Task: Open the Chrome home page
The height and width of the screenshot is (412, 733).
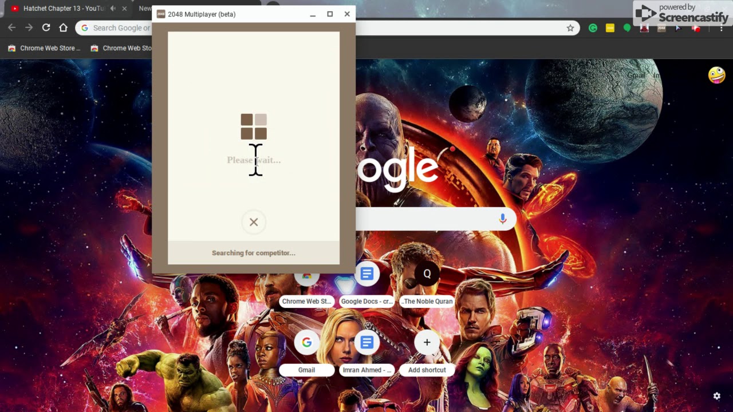Action: (63, 27)
